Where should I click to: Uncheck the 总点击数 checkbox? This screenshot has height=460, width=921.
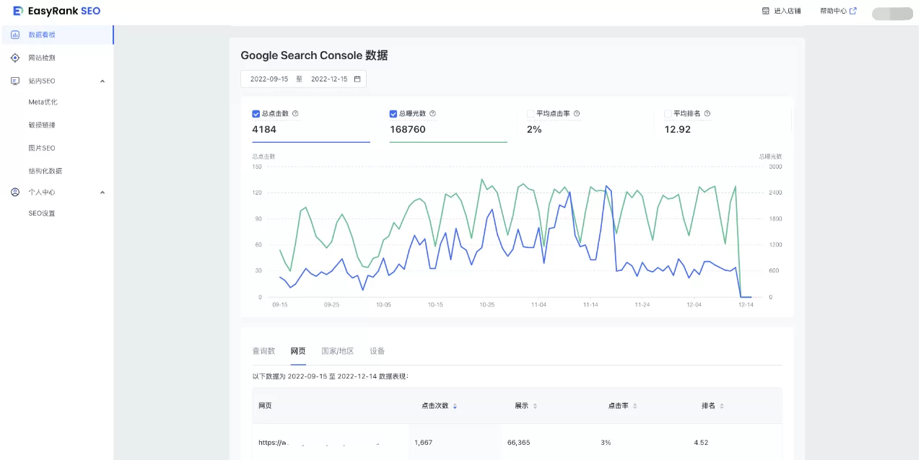tap(256, 114)
